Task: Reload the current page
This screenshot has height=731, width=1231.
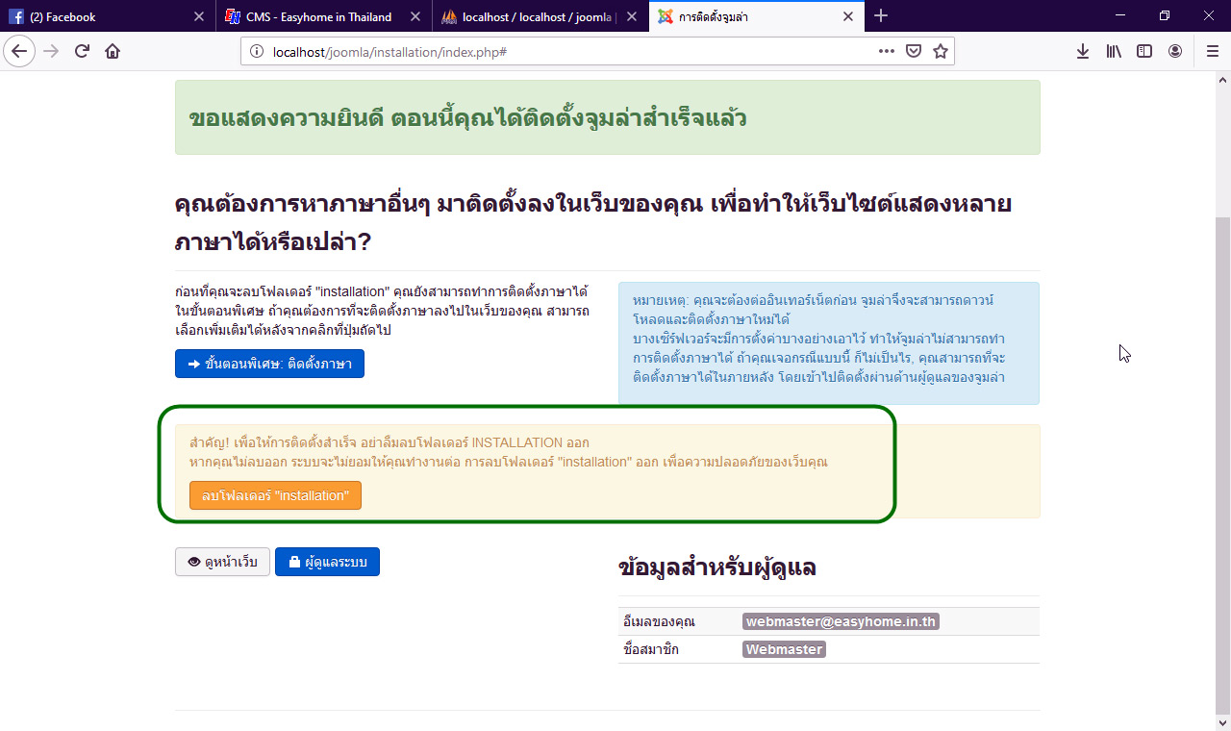Action: pyautogui.click(x=81, y=50)
